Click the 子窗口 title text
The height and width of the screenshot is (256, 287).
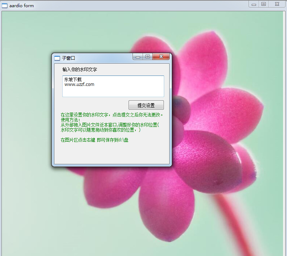point(68,58)
